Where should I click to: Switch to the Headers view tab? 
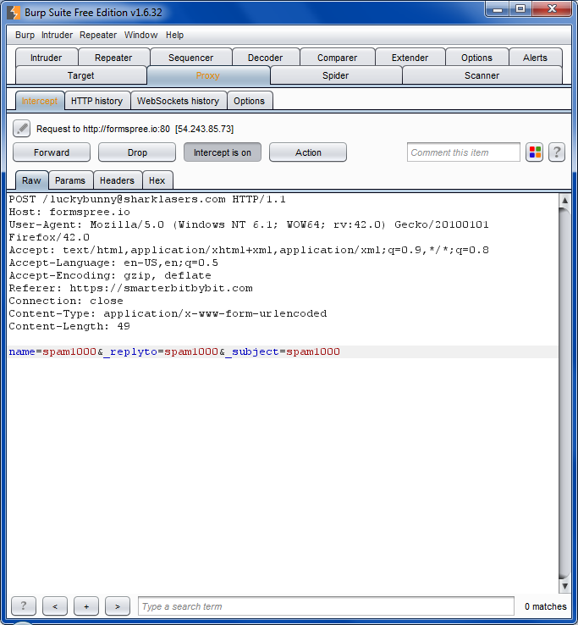[x=117, y=180]
